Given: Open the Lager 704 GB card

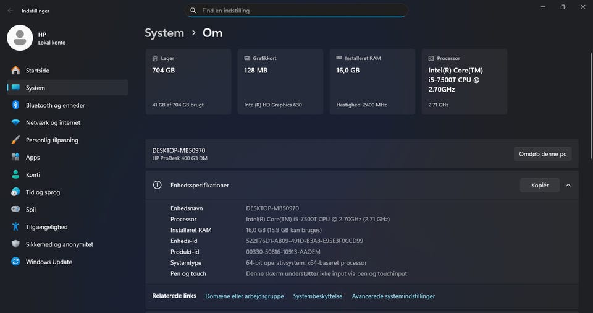Looking at the screenshot, I should point(188,82).
